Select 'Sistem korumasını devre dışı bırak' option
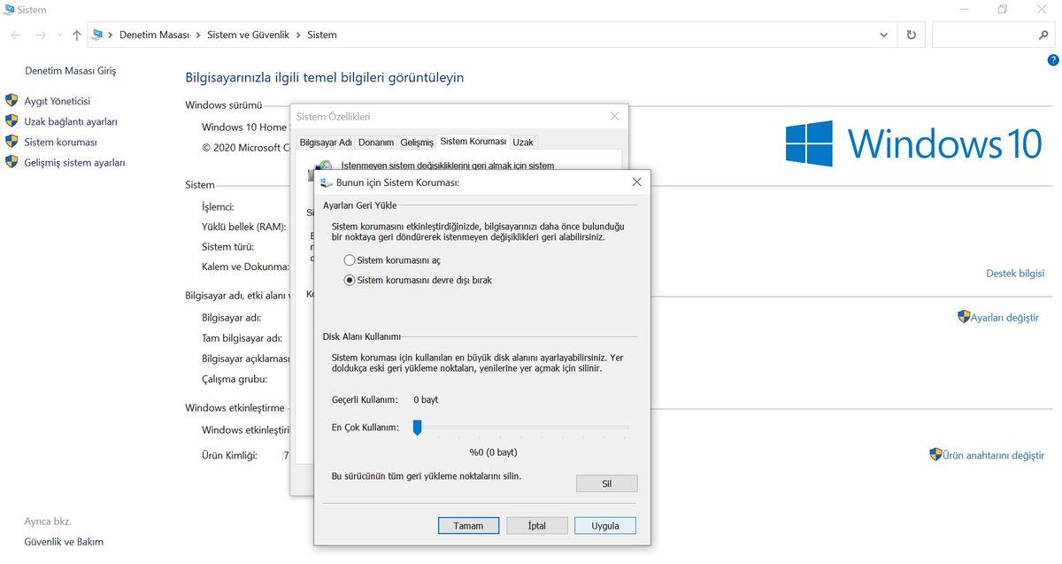The width and height of the screenshot is (1062, 564). (x=350, y=280)
